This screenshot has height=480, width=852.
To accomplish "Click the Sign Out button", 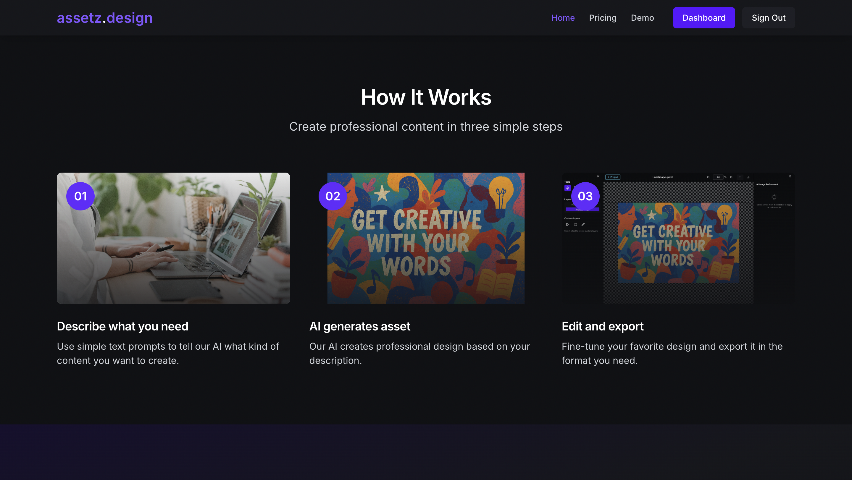I will click(768, 18).
